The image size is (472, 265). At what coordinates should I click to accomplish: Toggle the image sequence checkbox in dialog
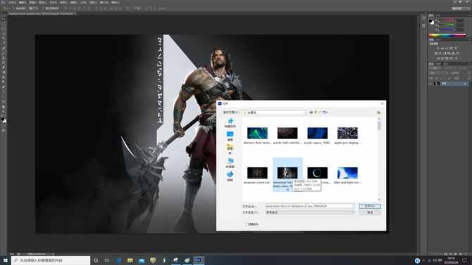(x=247, y=224)
